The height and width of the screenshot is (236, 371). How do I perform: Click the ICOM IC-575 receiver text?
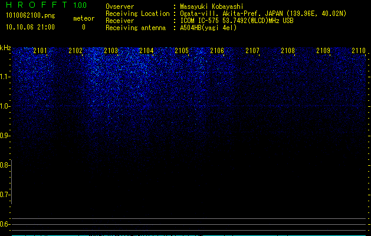coord(237,21)
